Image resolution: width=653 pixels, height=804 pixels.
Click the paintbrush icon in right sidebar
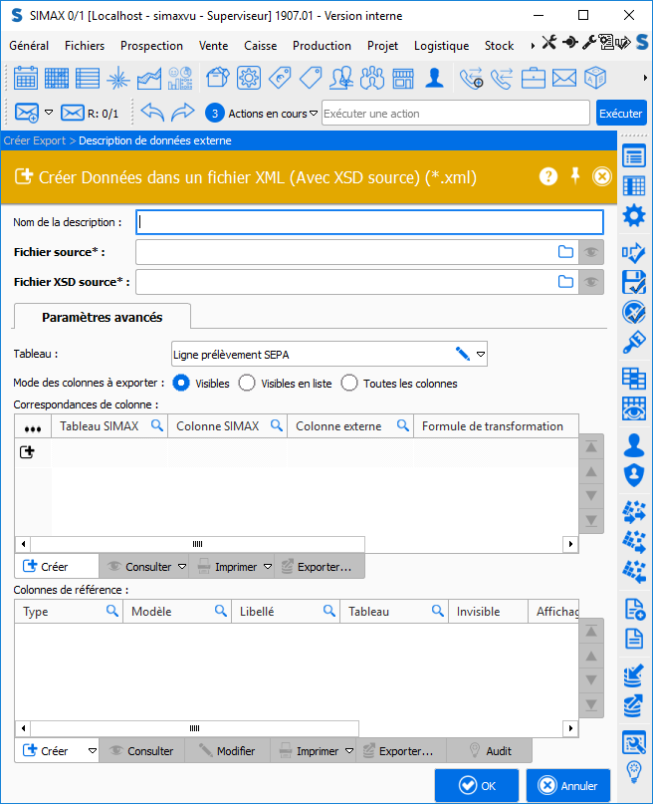coord(633,342)
